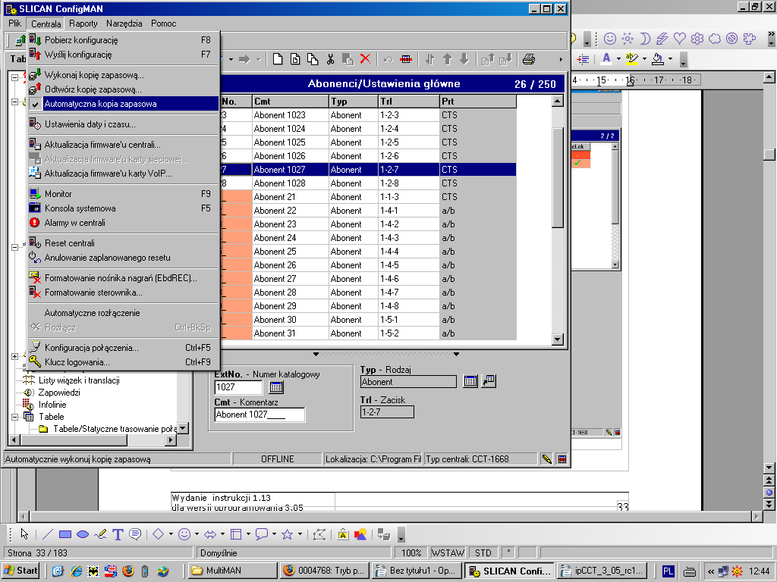The height and width of the screenshot is (582, 777).
Task: Collapse the Tabele tree node
Action: point(14,417)
